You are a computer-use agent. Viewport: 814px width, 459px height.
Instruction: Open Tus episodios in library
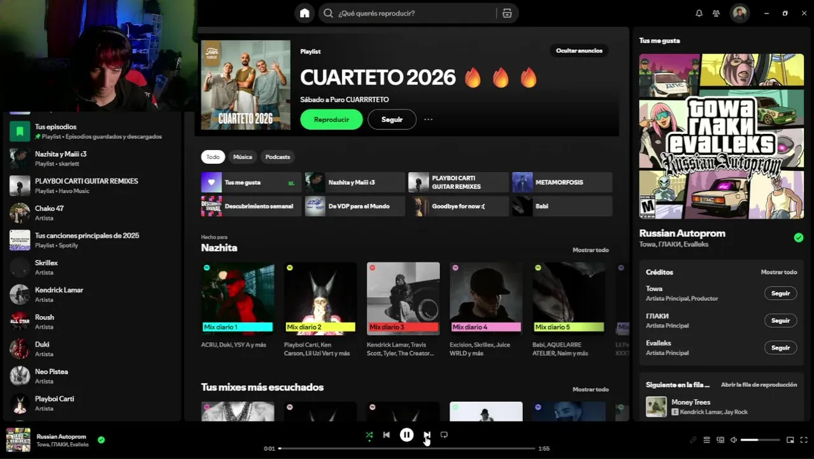(x=92, y=131)
